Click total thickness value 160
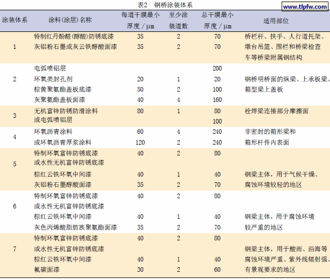The width and height of the screenshot is (330, 279). pos(217,100)
